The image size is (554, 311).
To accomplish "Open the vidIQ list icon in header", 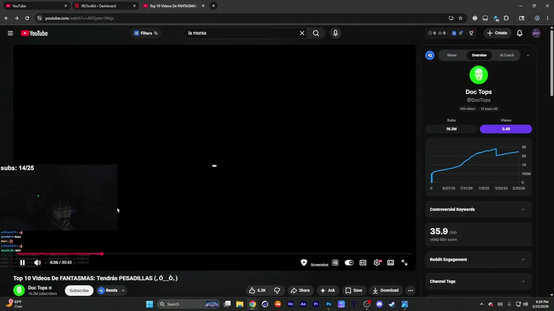I will tap(461, 33).
